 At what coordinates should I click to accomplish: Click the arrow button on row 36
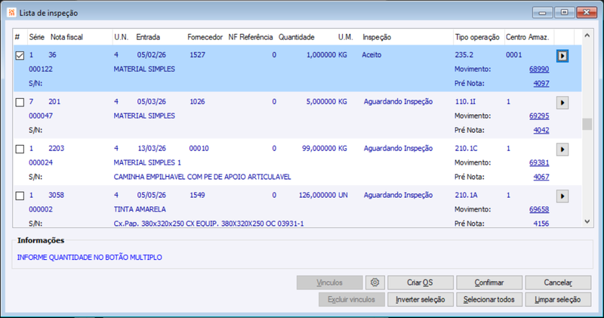point(562,56)
